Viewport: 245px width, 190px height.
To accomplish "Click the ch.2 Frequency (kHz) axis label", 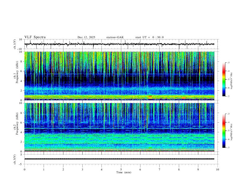I will [17, 124].
